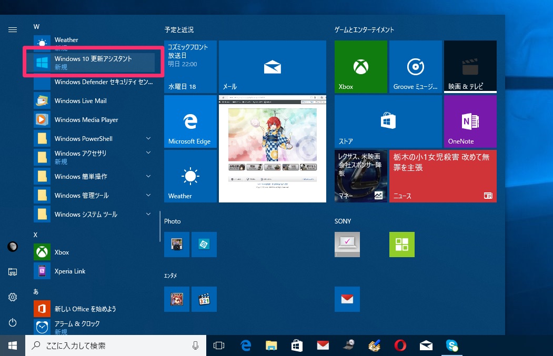
Task: Select the ゲームとエンターテイメント group title
Action: 364,30
